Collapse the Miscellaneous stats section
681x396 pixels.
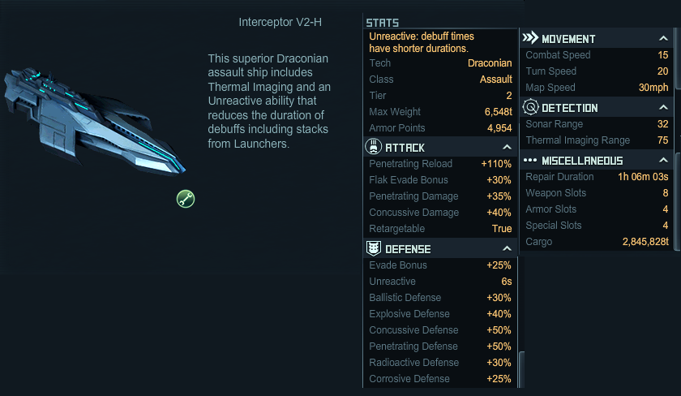tap(663, 161)
